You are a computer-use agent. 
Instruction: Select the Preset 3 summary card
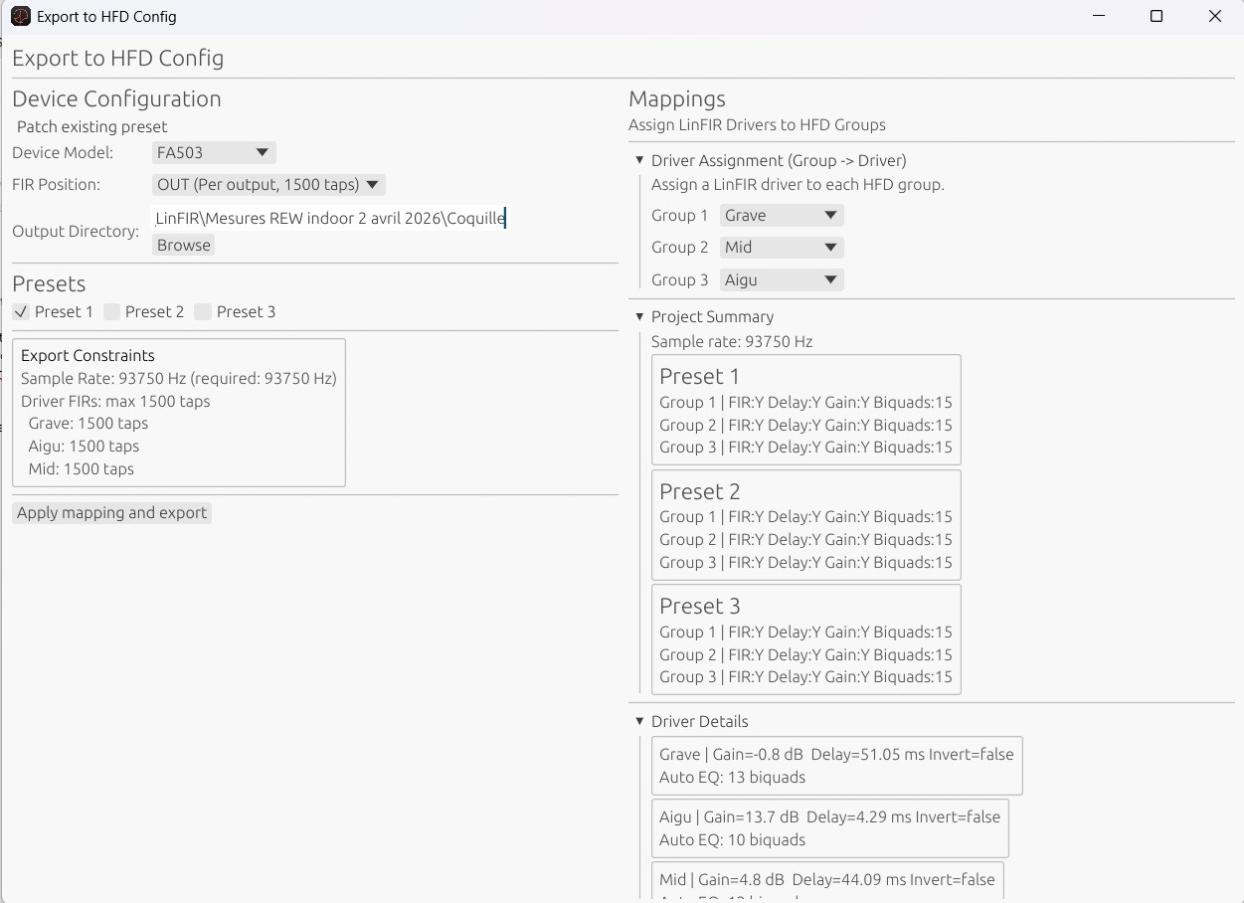coord(805,639)
